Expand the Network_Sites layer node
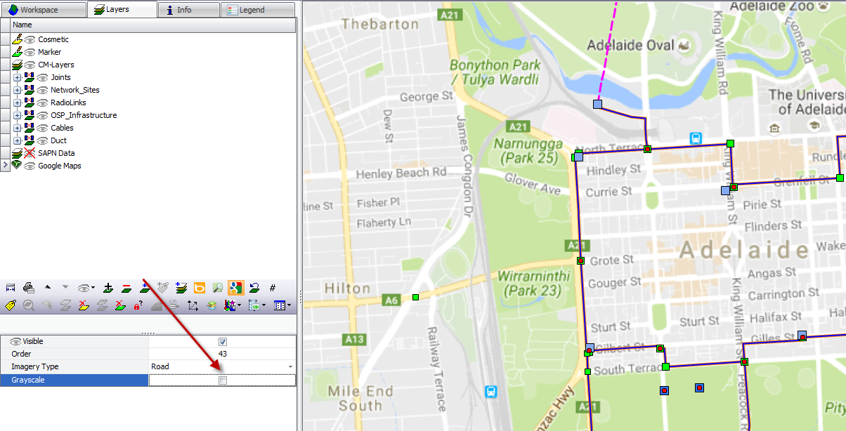Screen dimensions: 846x431 [x=18, y=91]
